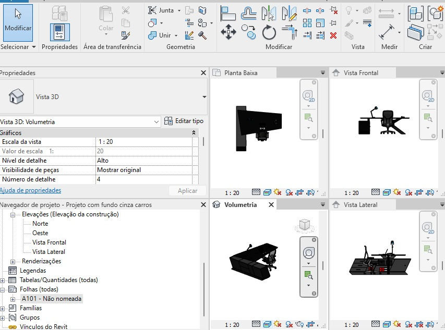Toggle sun path in Vista Lateral bar
The height and width of the screenshot is (330, 445).
pyautogui.click(x=398, y=324)
